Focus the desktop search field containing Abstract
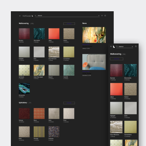This screenshot has height=146, width=146. (67, 16)
